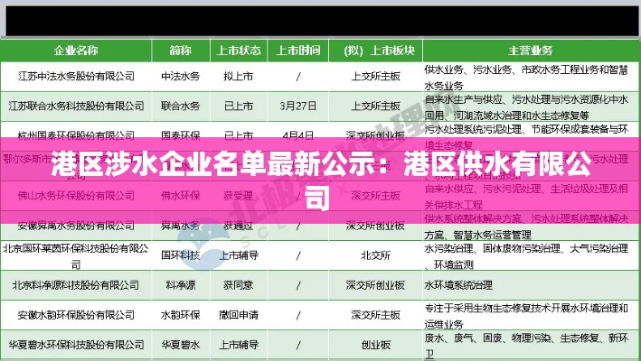The image size is (641, 361).
Task: Click the business text starting 污水处理系统污泥处理
Action: pos(526,136)
